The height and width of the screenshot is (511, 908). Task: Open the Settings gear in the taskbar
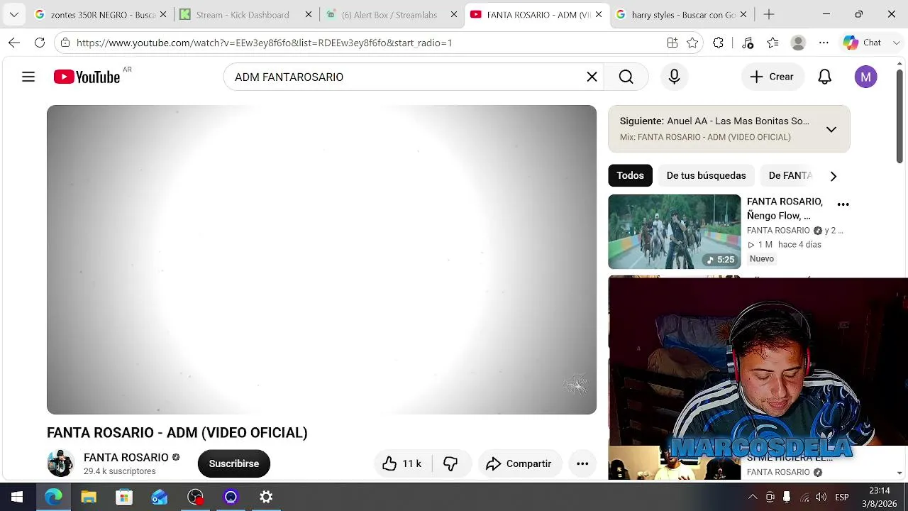coord(266,497)
